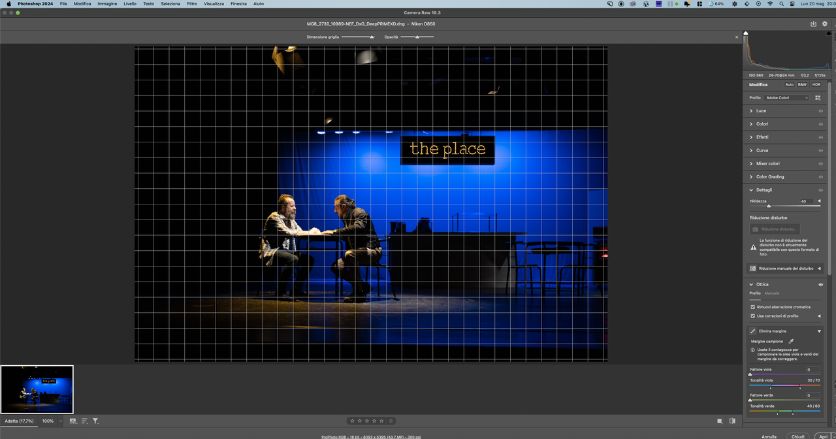
Task: Click the trash icon next to star rating
Action: tap(391, 421)
